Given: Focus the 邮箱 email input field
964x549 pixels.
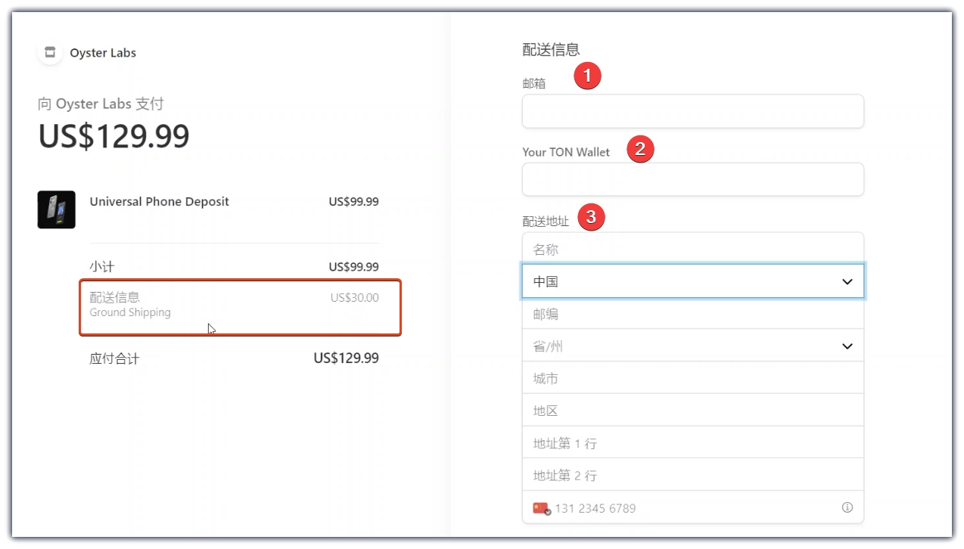Looking at the screenshot, I should click(x=692, y=111).
